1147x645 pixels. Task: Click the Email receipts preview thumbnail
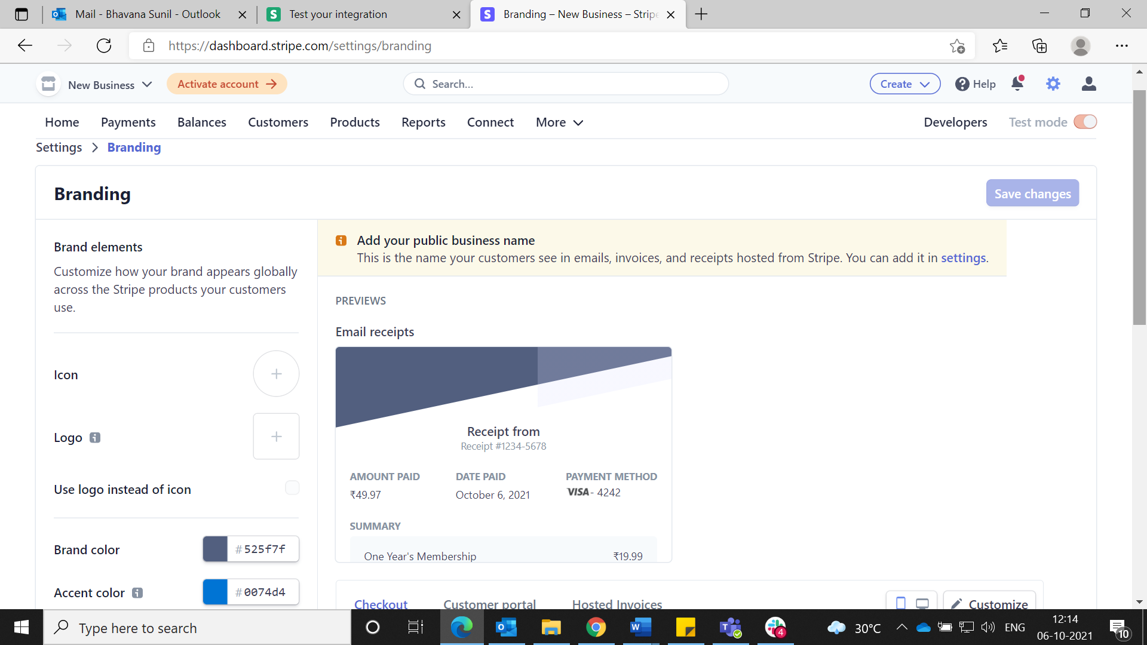[x=504, y=454]
